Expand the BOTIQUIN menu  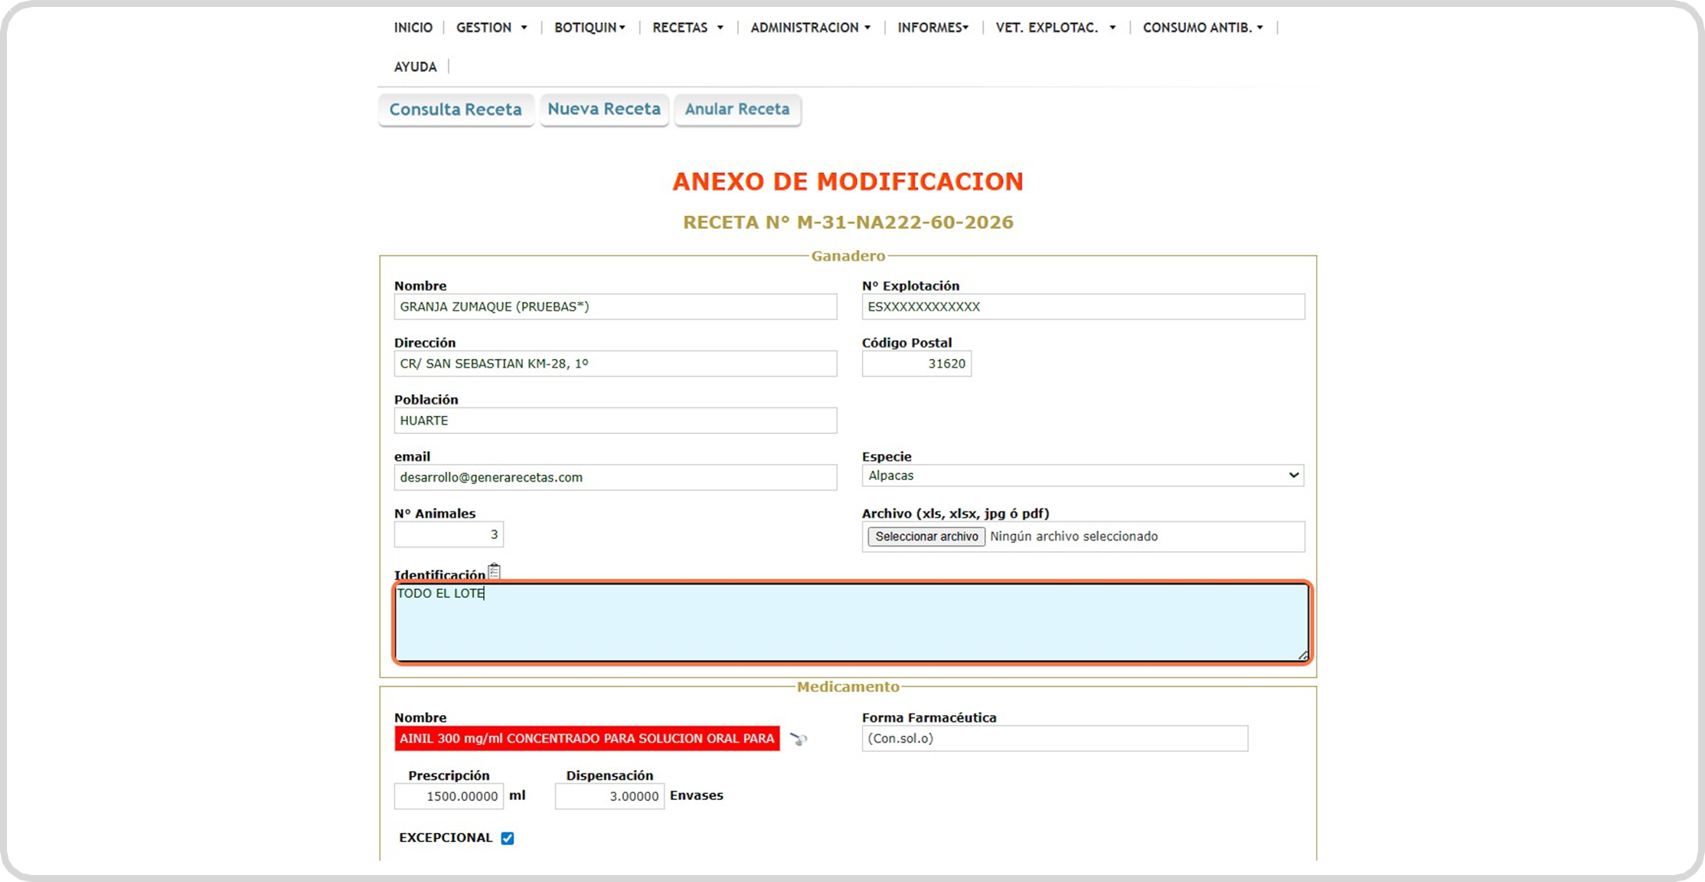tap(590, 28)
